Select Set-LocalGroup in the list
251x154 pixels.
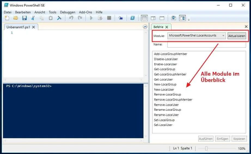[164, 120]
